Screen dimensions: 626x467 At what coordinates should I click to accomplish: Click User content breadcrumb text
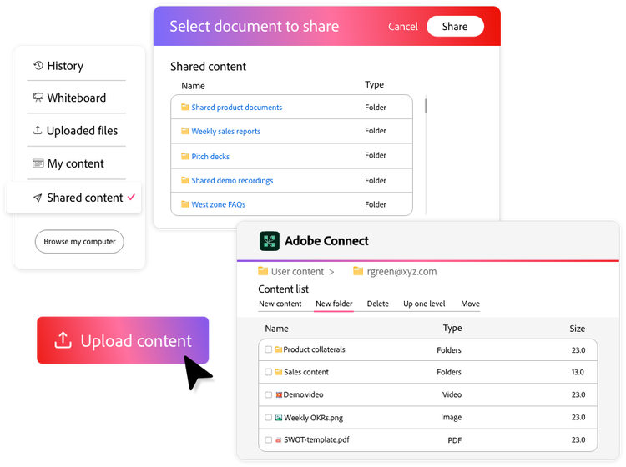click(x=297, y=272)
